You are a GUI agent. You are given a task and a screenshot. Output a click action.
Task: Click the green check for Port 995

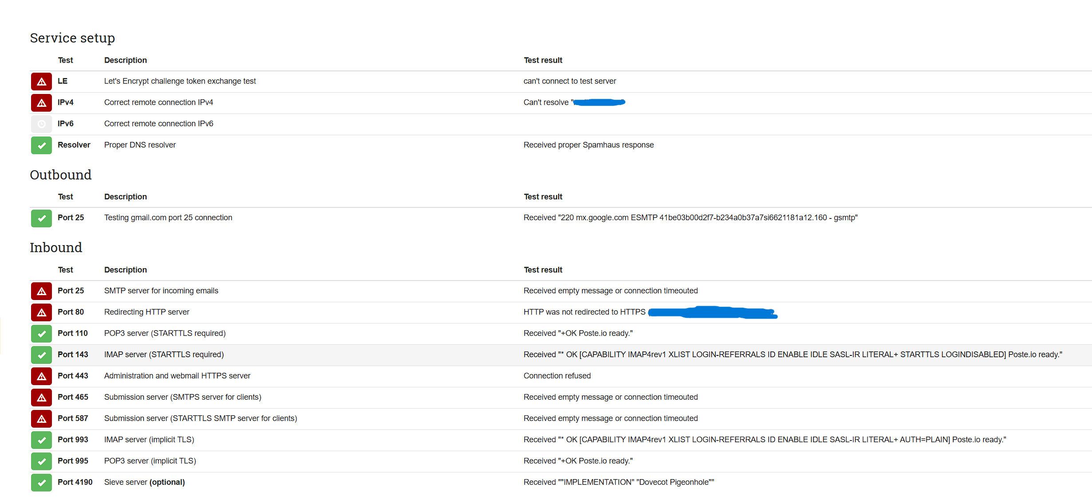41,461
